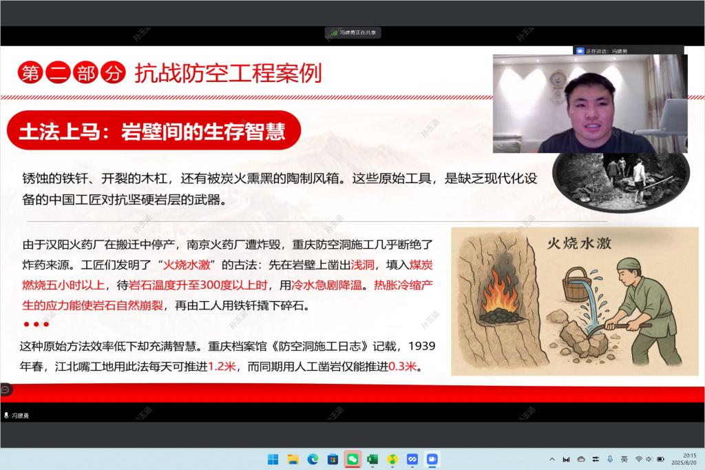The image size is (705, 470).
Task: Click the microphone icon in system tray
Action: pyautogui.click(x=610, y=459)
